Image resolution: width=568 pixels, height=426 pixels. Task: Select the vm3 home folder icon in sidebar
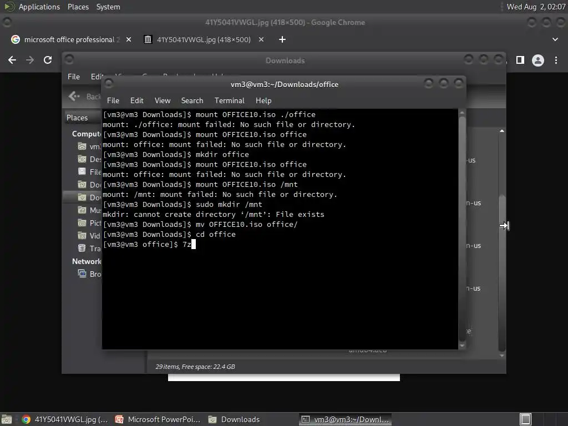[x=82, y=146]
